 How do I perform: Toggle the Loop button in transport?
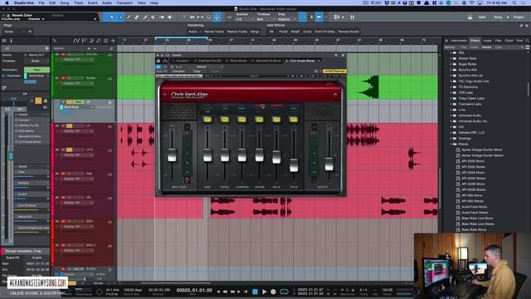pos(284,292)
